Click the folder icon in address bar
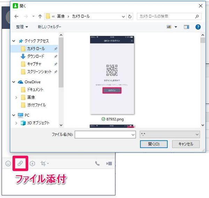This screenshot has height=198, width=209. [x=48, y=16]
